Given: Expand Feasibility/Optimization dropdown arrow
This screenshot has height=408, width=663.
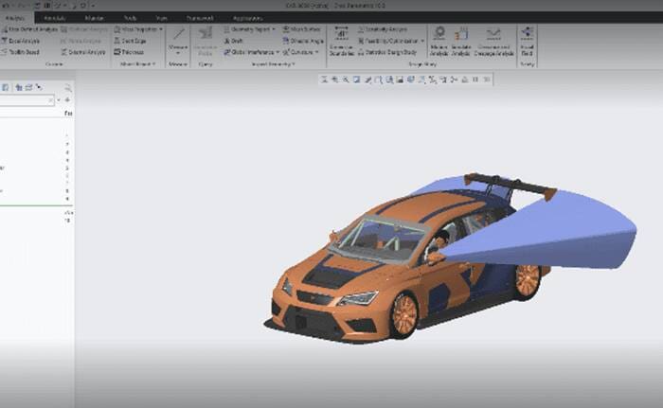Looking at the screenshot, I should pos(422,41).
